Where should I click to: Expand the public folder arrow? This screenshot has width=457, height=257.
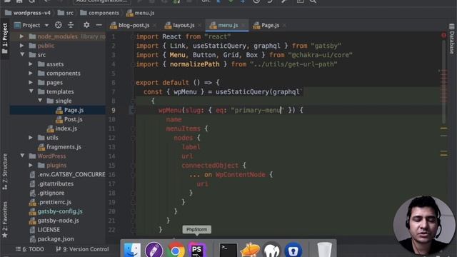[21, 46]
